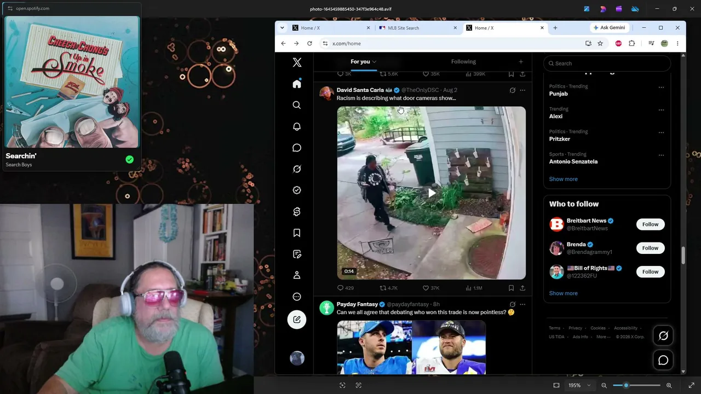Image resolution: width=701 pixels, height=394 pixels.
Task: Click the Cheech & Chong album art thumbnail
Action: (x=72, y=82)
